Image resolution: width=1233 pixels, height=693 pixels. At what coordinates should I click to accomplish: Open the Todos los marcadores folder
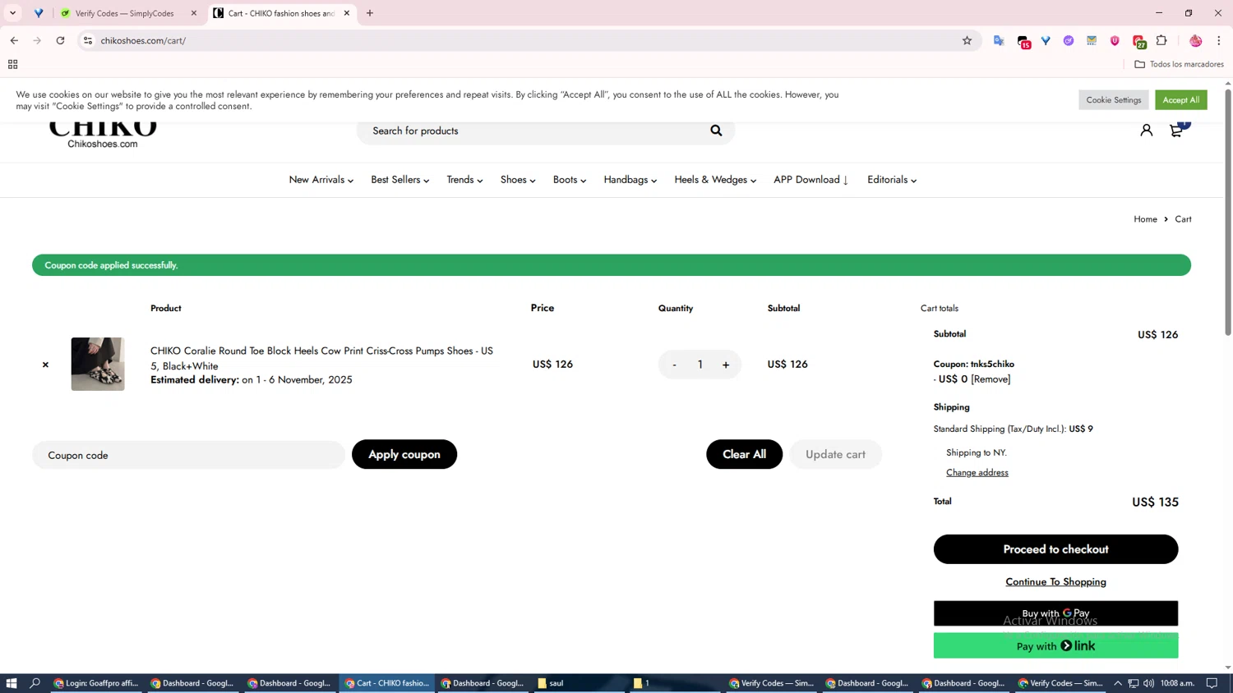(x=1179, y=64)
